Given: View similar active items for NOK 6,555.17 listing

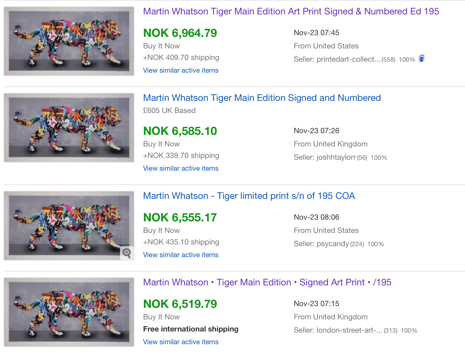Looking at the screenshot, I should tap(181, 255).
